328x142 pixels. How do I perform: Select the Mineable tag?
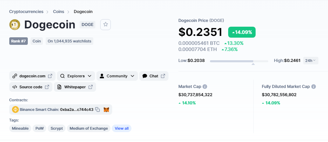[x=20, y=128]
